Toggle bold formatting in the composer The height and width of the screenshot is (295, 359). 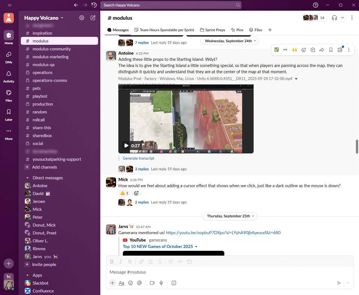[112, 262]
